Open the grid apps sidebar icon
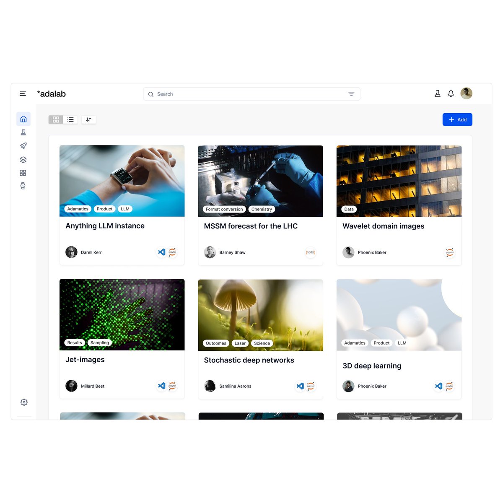 pyautogui.click(x=23, y=173)
